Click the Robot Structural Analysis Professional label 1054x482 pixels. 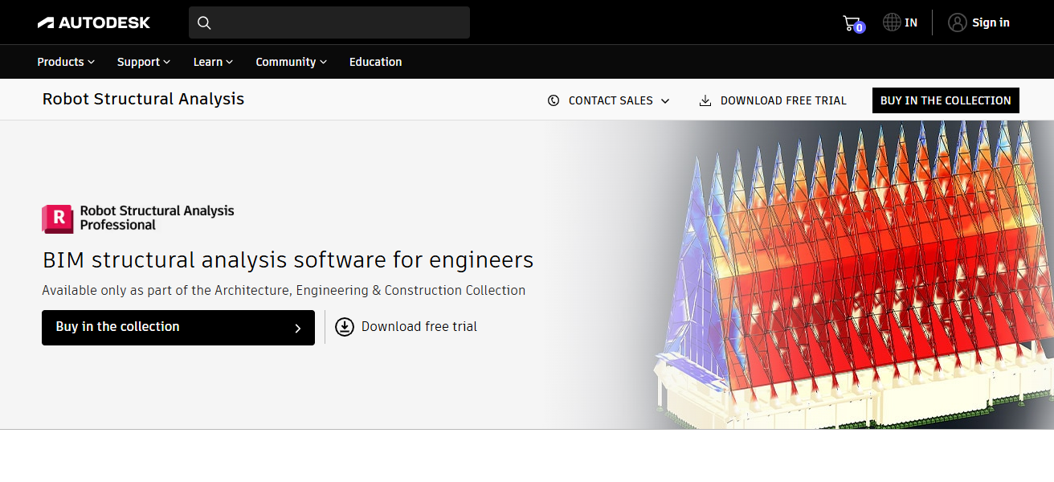pos(157,218)
